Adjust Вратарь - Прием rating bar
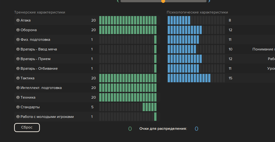Viewport: 275px width, 142px height. click(128, 59)
